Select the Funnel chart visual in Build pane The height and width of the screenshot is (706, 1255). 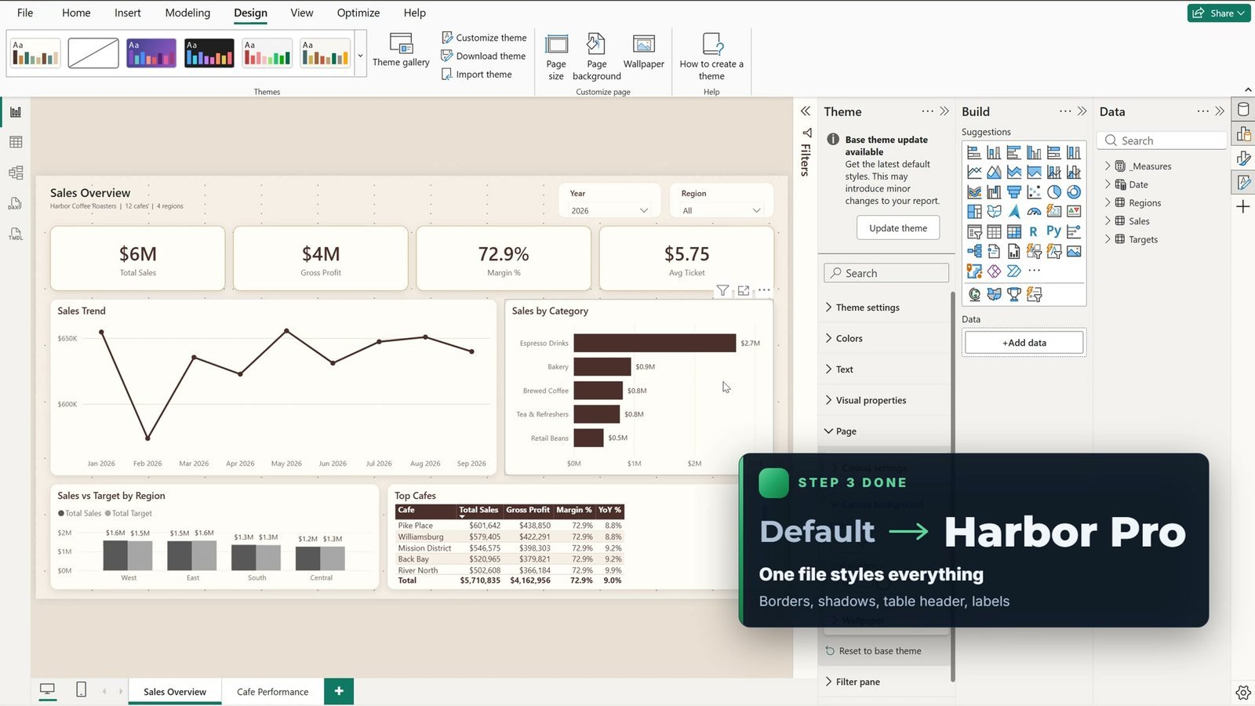[x=1014, y=191]
